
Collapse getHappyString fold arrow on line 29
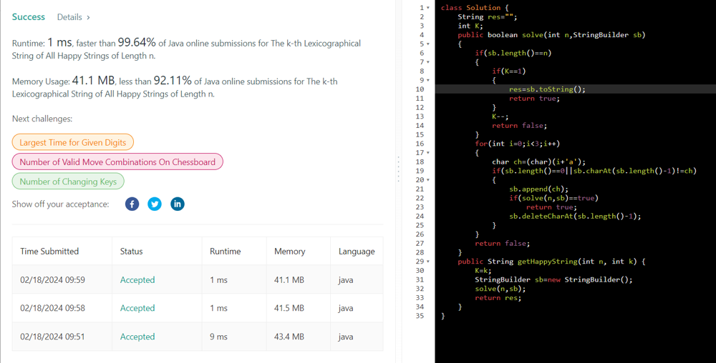[428, 262]
